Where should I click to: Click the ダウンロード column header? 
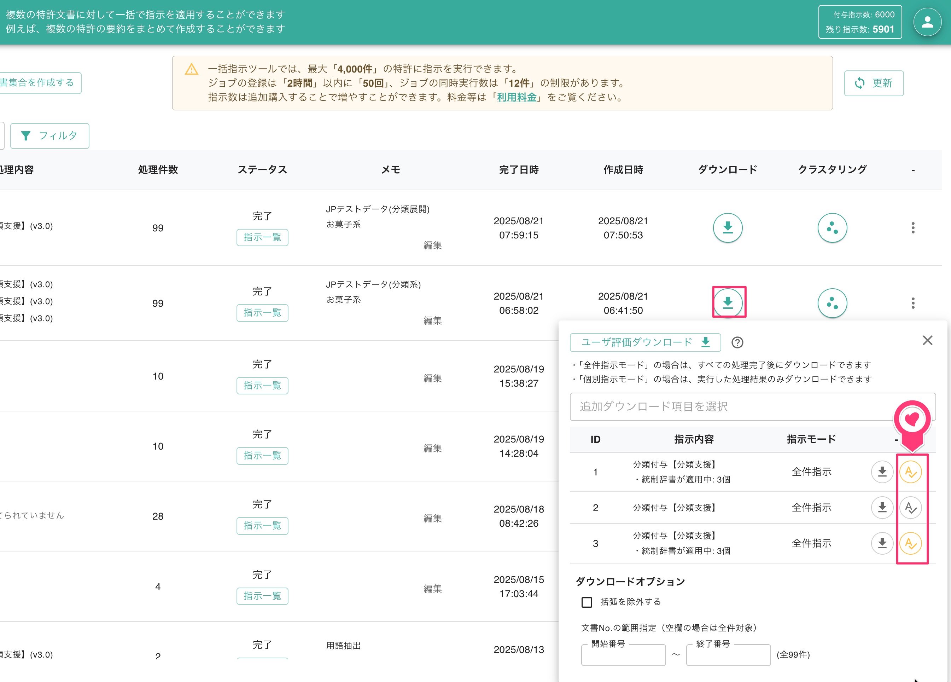pyautogui.click(x=728, y=170)
